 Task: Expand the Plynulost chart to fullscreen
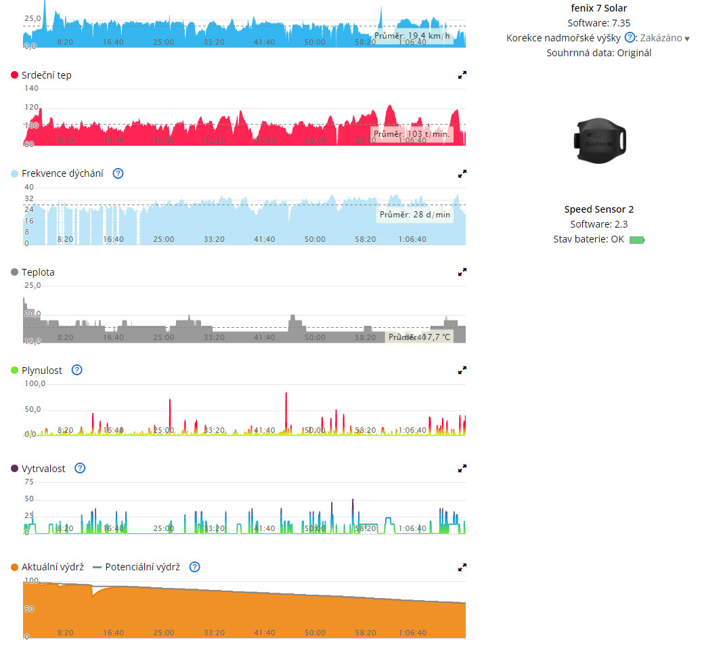pos(462,370)
